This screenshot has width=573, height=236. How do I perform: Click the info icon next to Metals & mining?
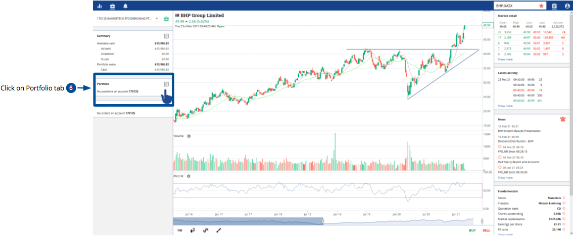(x=564, y=203)
